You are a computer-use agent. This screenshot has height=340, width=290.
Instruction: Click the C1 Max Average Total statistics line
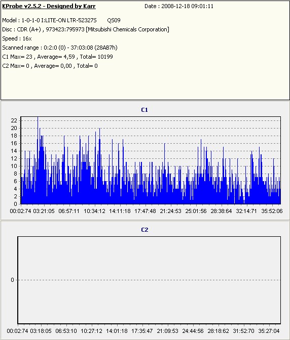pos(58,57)
